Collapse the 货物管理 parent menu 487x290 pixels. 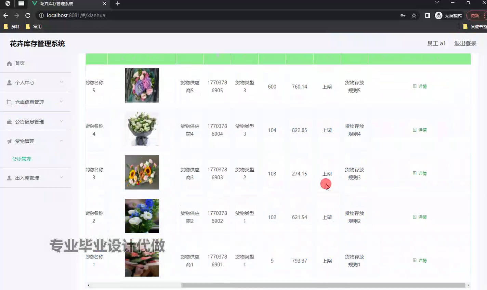coord(36,141)
